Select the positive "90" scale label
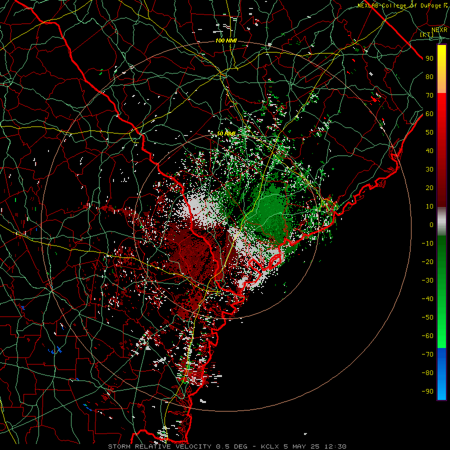 click(x=429, y=58)
